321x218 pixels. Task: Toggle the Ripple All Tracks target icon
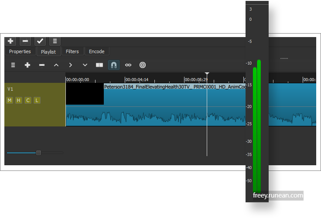click(x=143, y=65)
